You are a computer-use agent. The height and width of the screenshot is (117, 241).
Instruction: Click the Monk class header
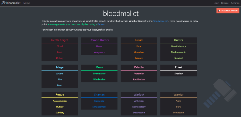tap(99, 67)
